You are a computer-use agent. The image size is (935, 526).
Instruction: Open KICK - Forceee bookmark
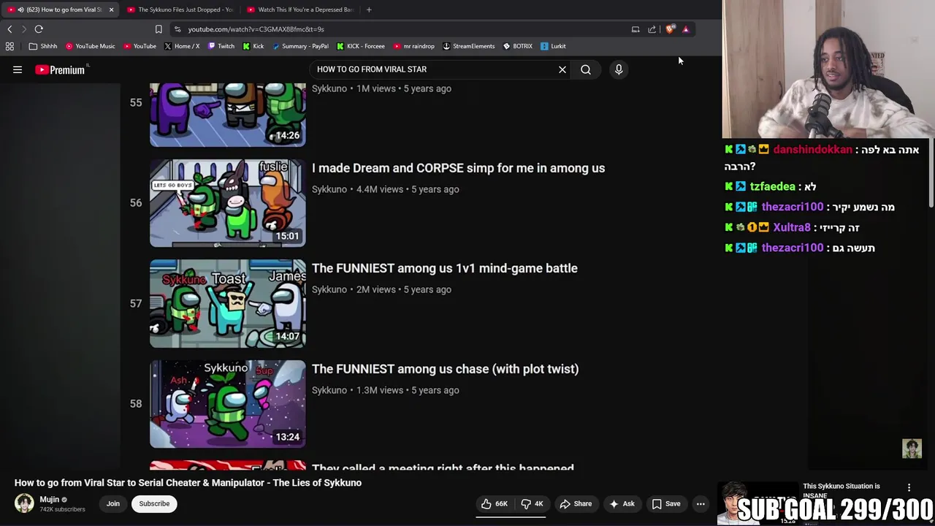[x=361, y=46]
